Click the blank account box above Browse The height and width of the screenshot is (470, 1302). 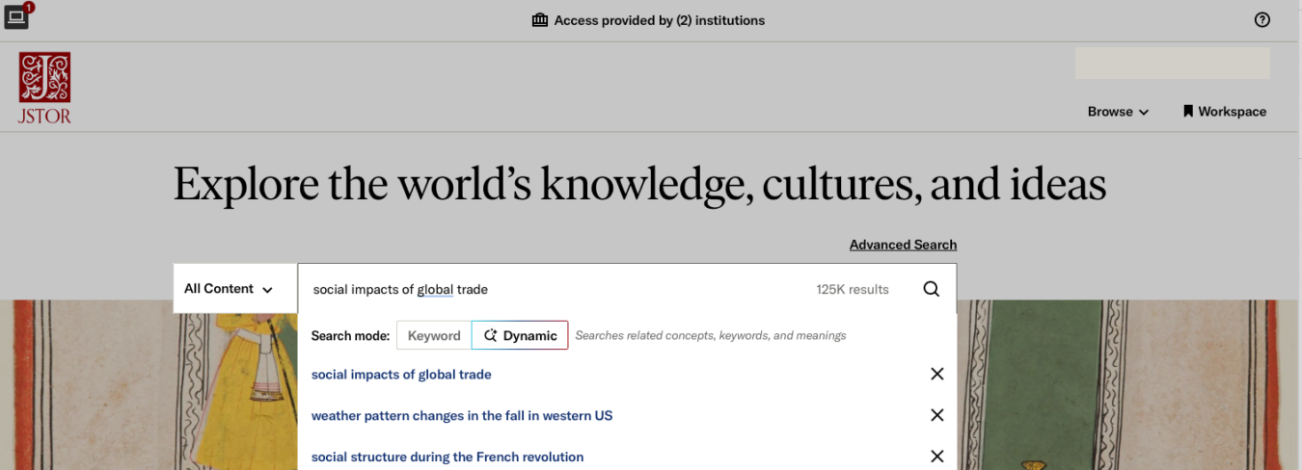tap(1172, 63)
